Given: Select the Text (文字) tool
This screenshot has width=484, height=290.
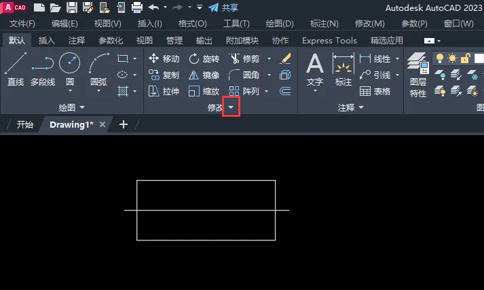Looking at the screenshot, I should (315, 69).
